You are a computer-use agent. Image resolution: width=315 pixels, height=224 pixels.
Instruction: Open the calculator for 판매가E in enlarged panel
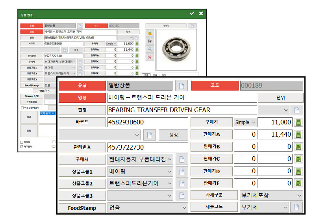pos(298,183)
